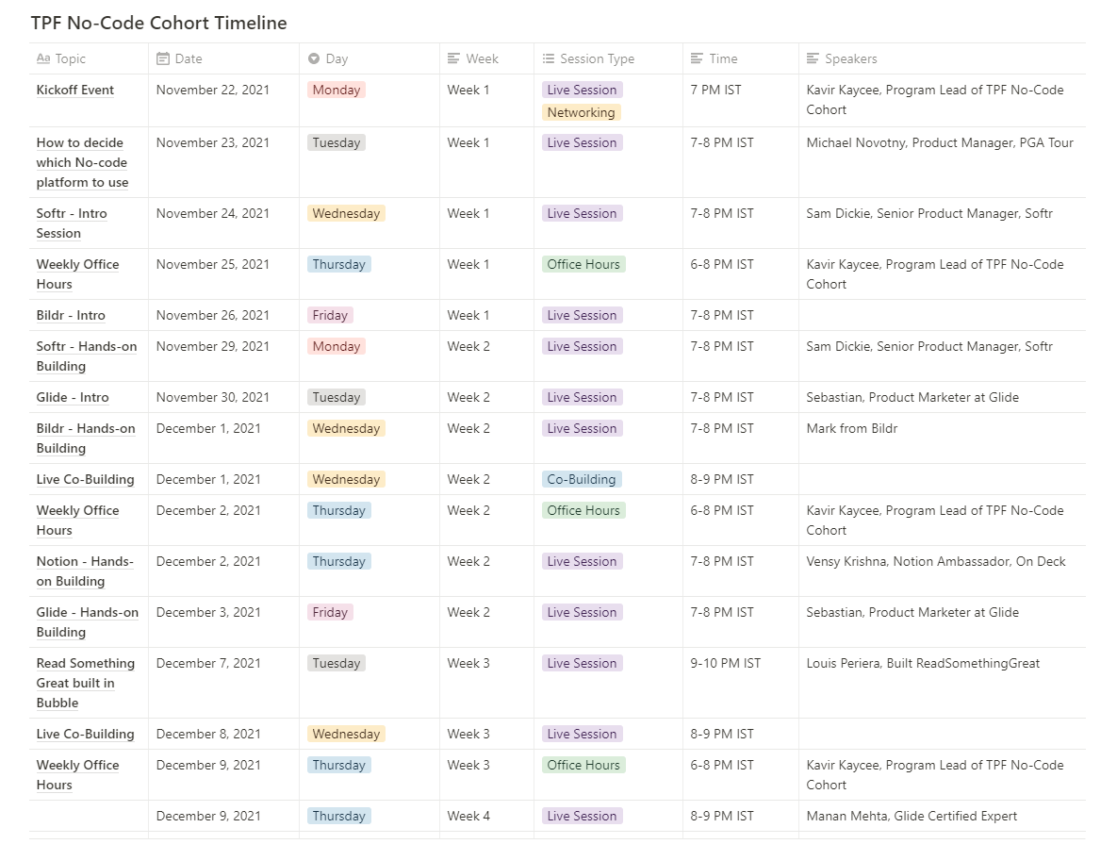Open the Day column header menu
The width and height of the screenshot is (1117, 844).
coord(369,58)
